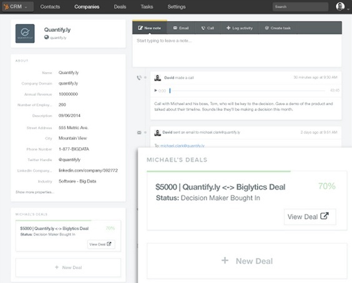352x283 pixels.
Task: Click the pencil icon on New note
Action: pyautogui.click(x=140, y=28)
